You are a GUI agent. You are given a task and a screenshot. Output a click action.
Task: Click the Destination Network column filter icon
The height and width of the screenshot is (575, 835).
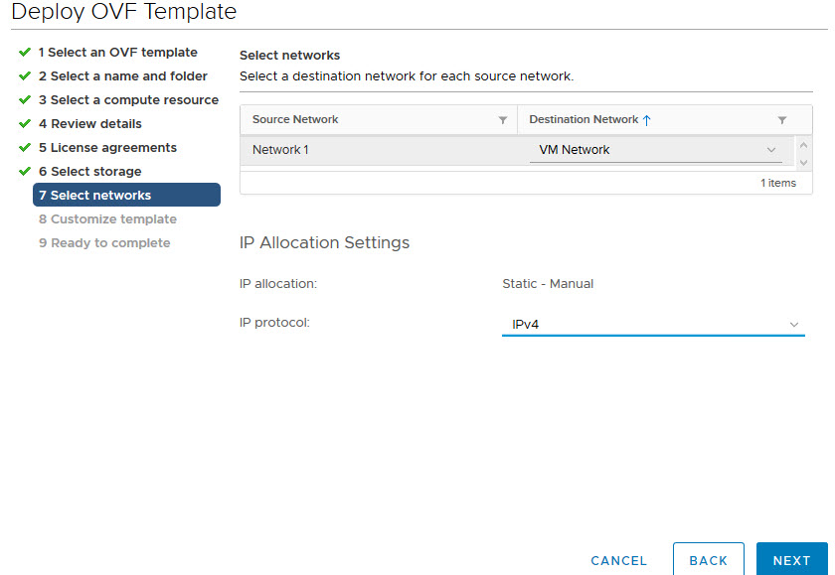tap(782, 120)
